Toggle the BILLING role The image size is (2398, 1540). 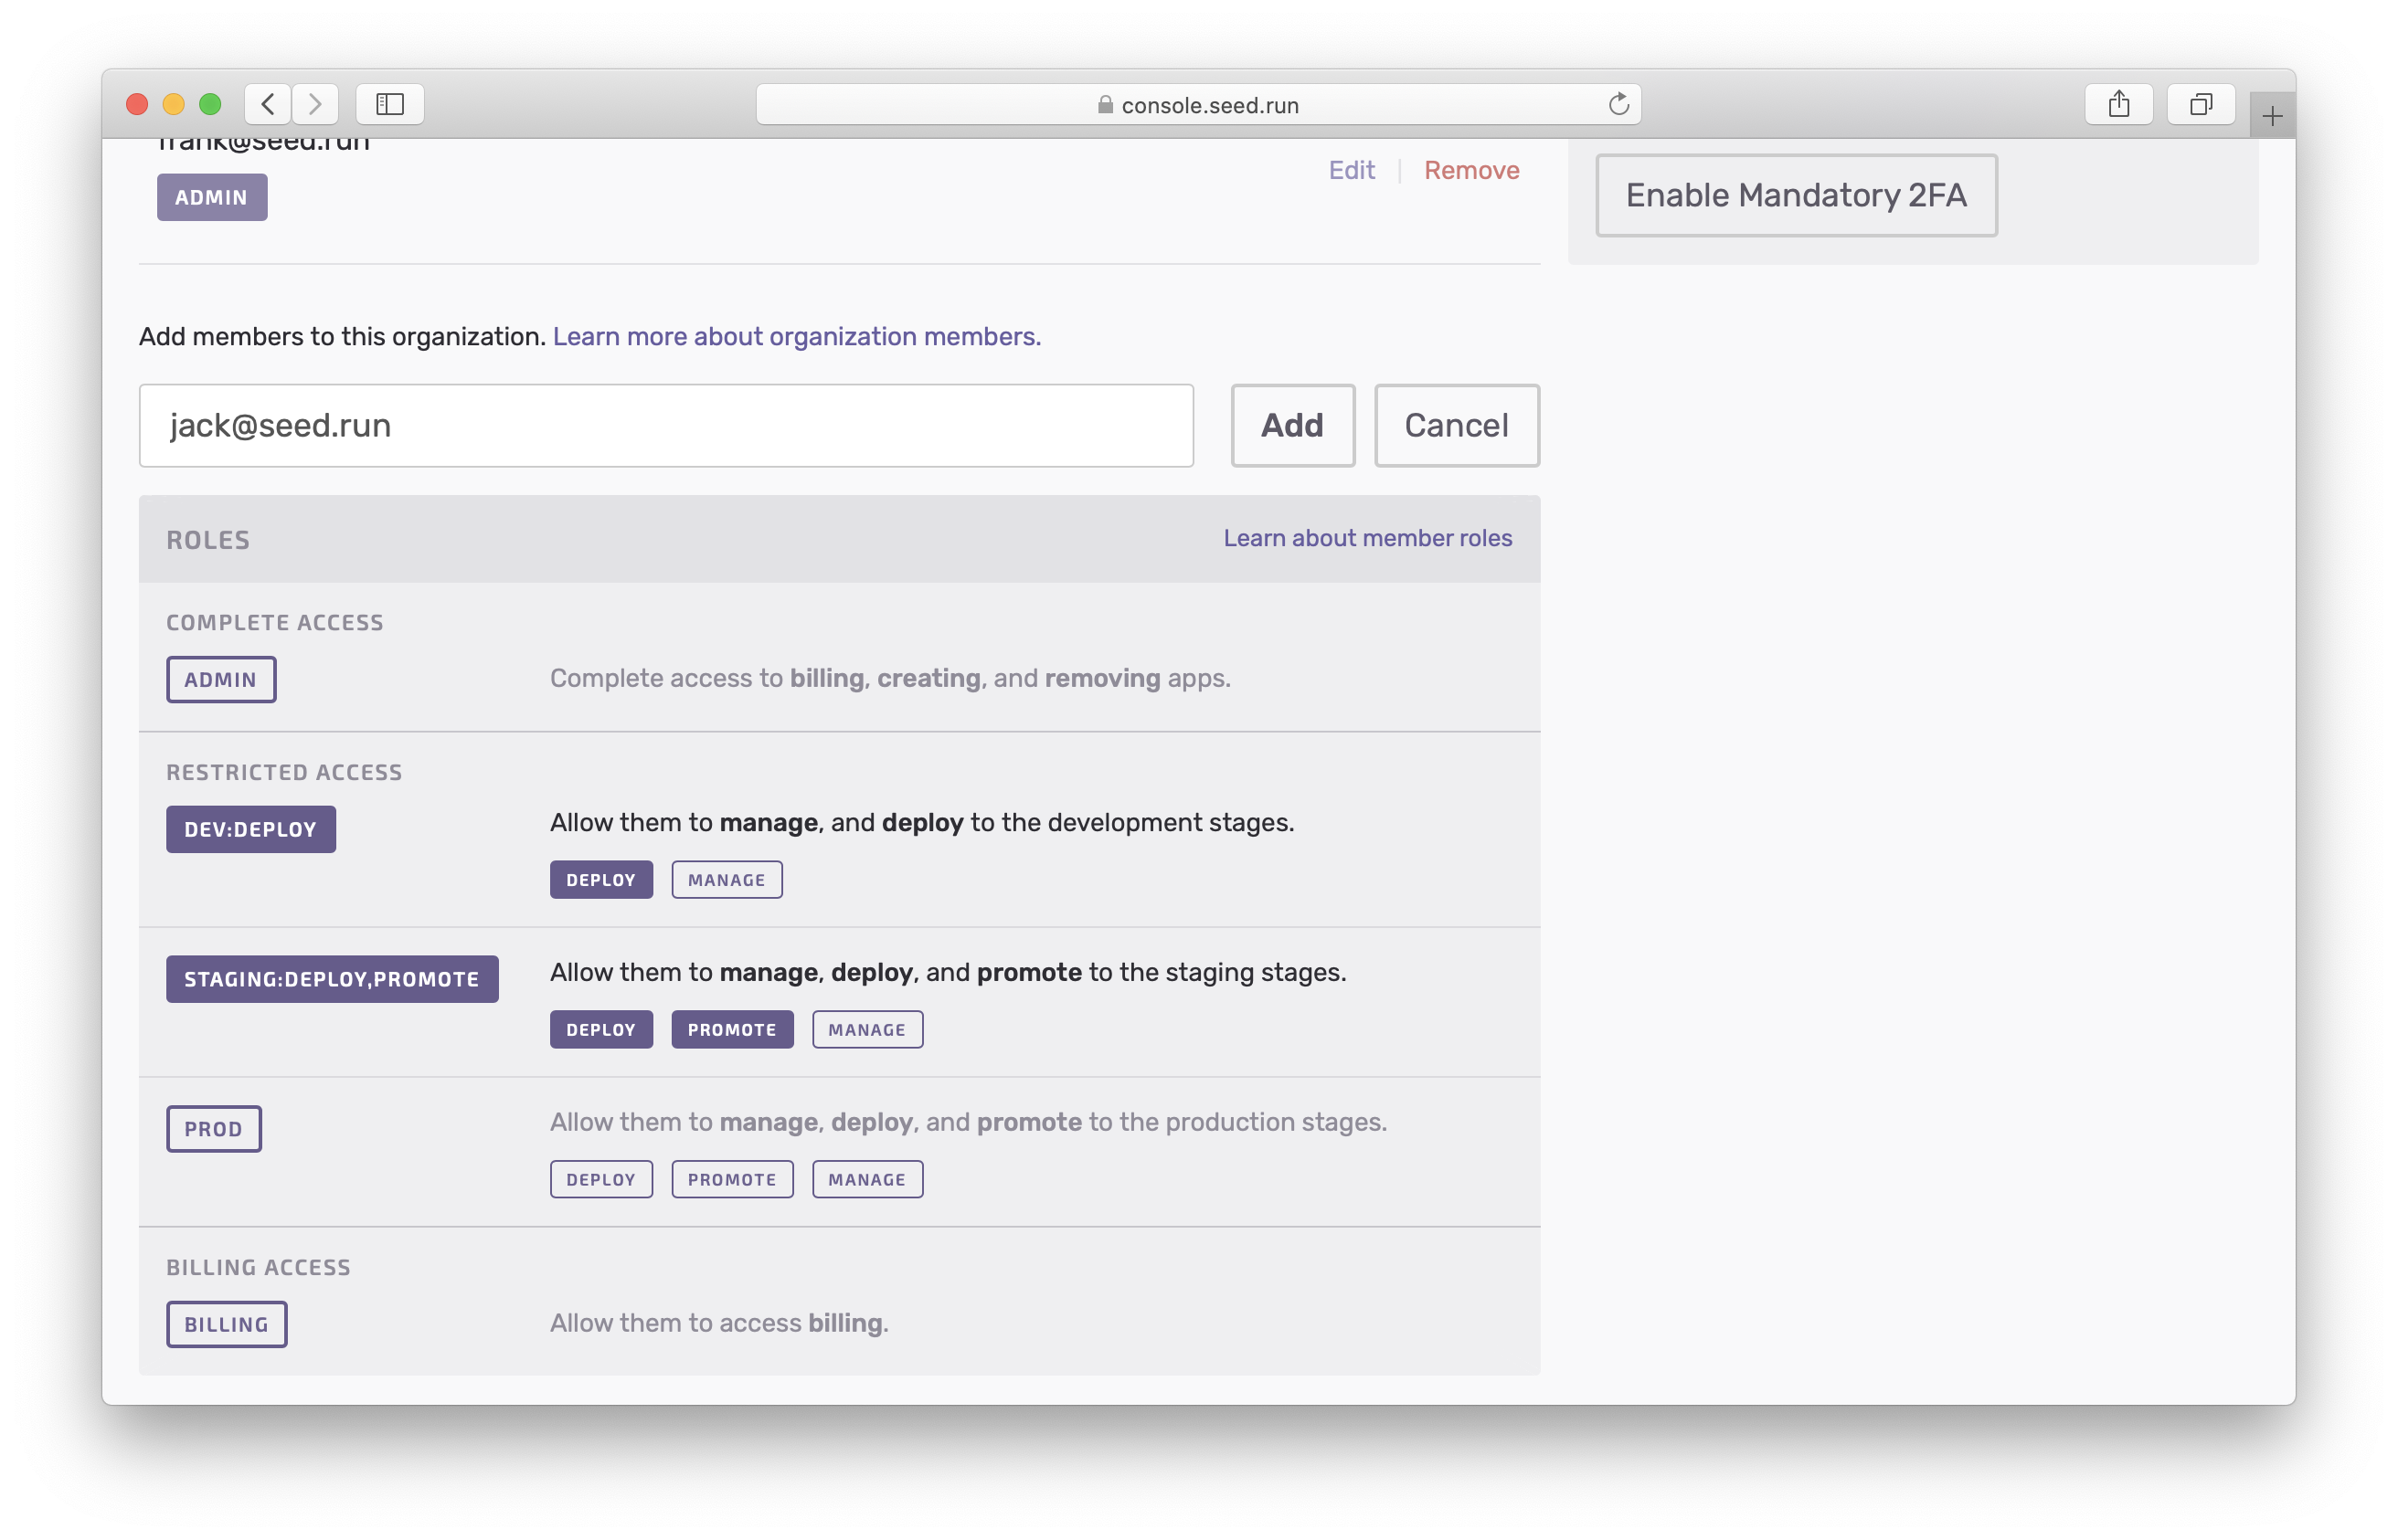(x=226, y=1324)
